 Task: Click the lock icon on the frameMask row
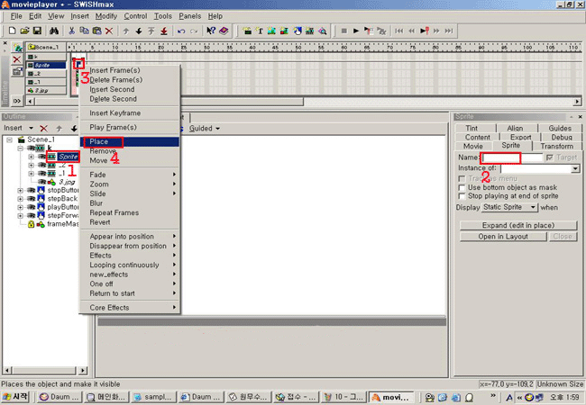[31, 224]
